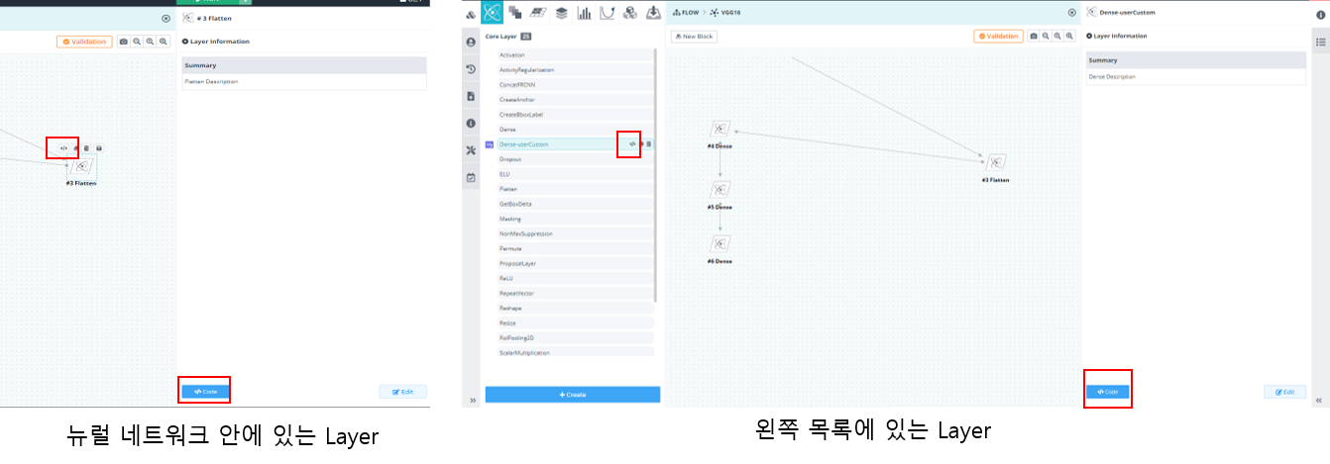Click the trash icon on Dense-userCustom row
The height and width of the screenshot is (464, 1330).
[x=649, y=144]
